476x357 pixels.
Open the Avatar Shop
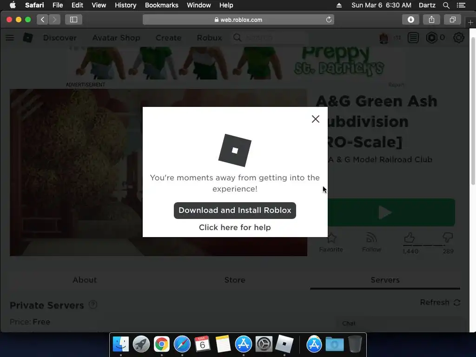[x=116, y=38]
